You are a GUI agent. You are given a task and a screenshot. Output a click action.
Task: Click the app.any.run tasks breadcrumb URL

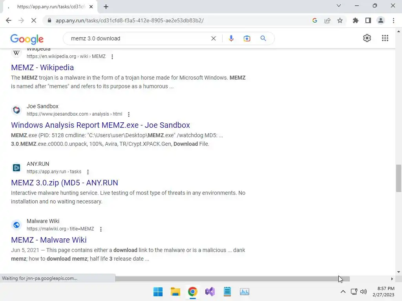tap(54, 172)
